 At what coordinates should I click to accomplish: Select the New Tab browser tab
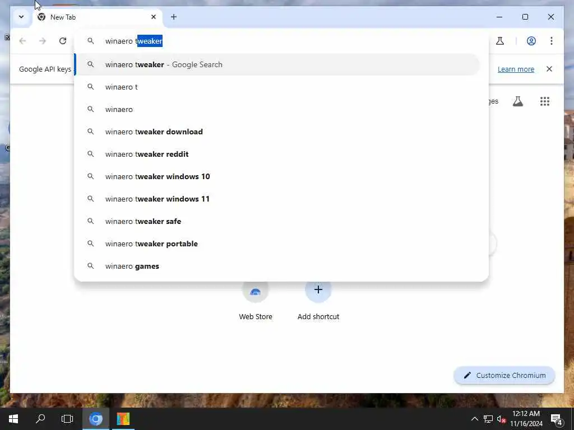tap(97, 17)
